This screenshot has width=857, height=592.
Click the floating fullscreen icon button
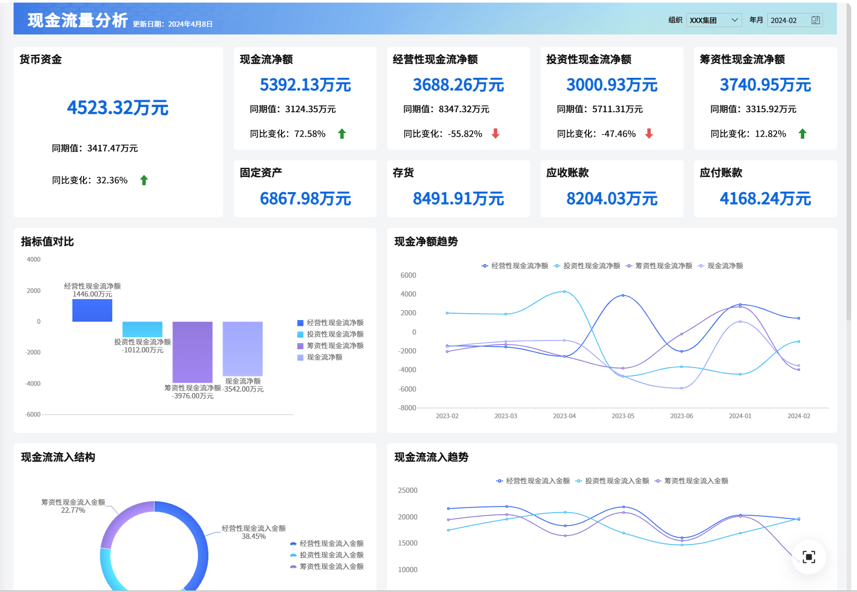[808, 557]
